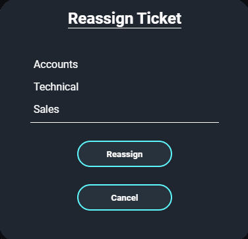Click the underline below the Sales option

125,122
